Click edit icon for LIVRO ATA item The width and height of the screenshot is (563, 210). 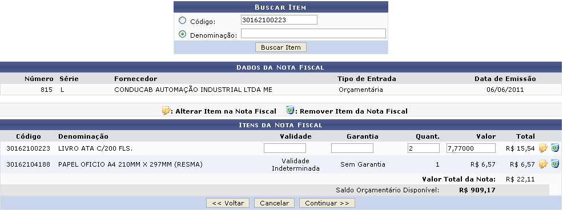(x=543, y=148)
